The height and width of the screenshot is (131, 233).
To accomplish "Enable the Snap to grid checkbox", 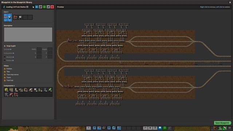I will (5, 46).
